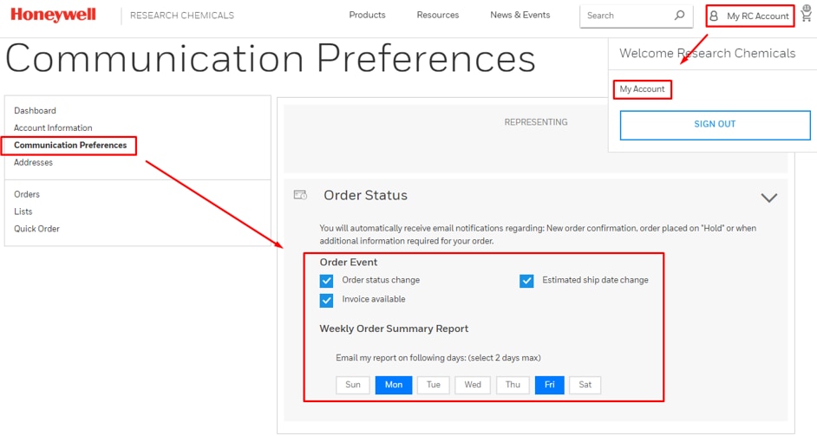
Task: Deselect Mon report day
Action: [x=393, y=385]
